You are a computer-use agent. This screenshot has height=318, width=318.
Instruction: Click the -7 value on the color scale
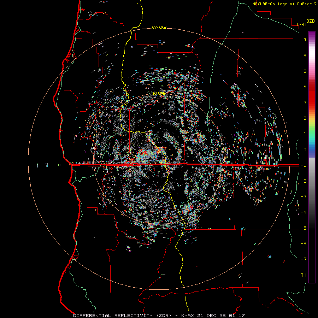(x=304, y=259)
